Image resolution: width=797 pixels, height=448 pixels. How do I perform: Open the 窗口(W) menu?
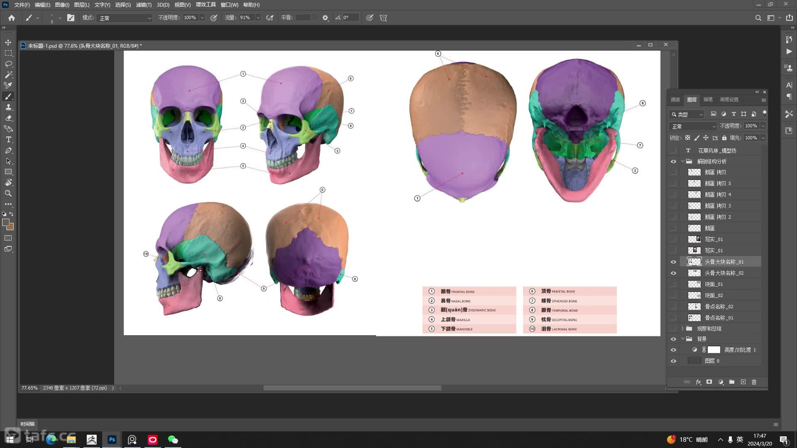tap(230, 5)
